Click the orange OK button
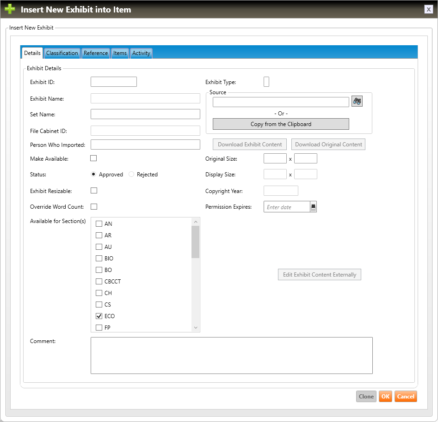This screenshot has height=422, width=438. (x=385, y=397)
